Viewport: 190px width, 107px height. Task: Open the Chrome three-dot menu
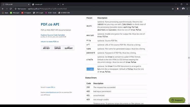(x=187, y=9)
